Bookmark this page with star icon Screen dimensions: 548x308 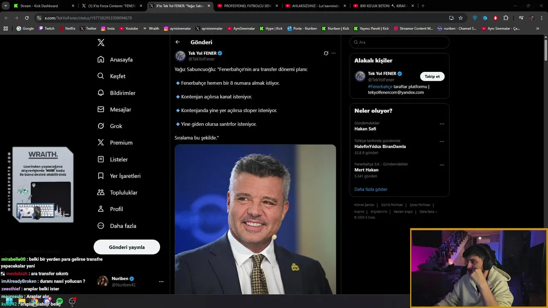(x=461, y=18)
